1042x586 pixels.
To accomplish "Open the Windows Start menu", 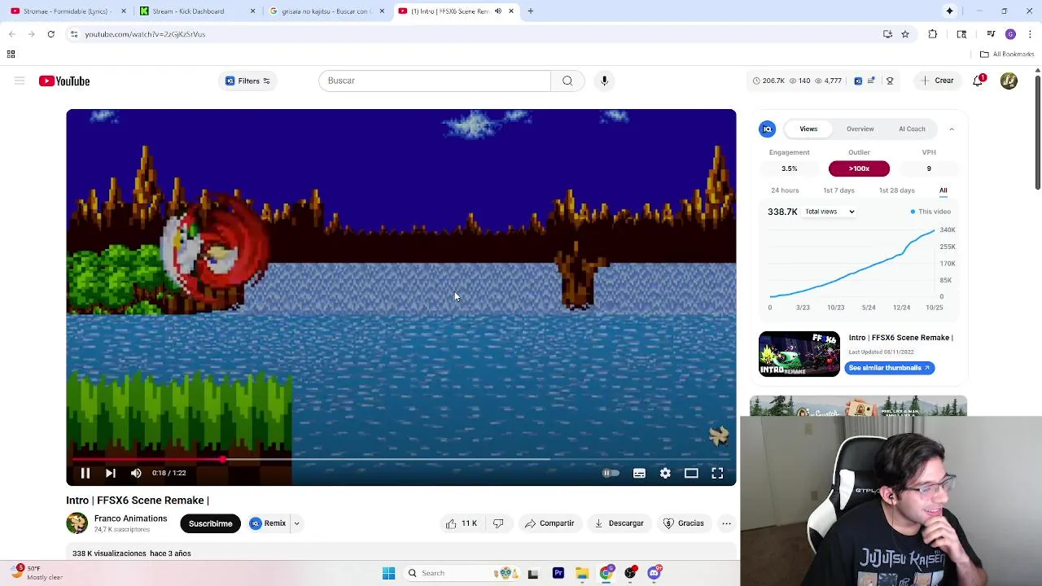I will [x=388, y=573].
